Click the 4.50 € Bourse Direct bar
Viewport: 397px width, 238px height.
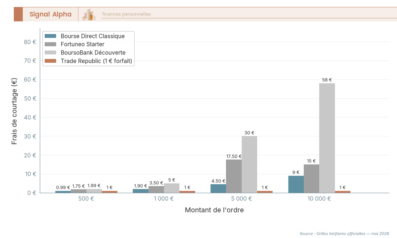tap(218, 188)
